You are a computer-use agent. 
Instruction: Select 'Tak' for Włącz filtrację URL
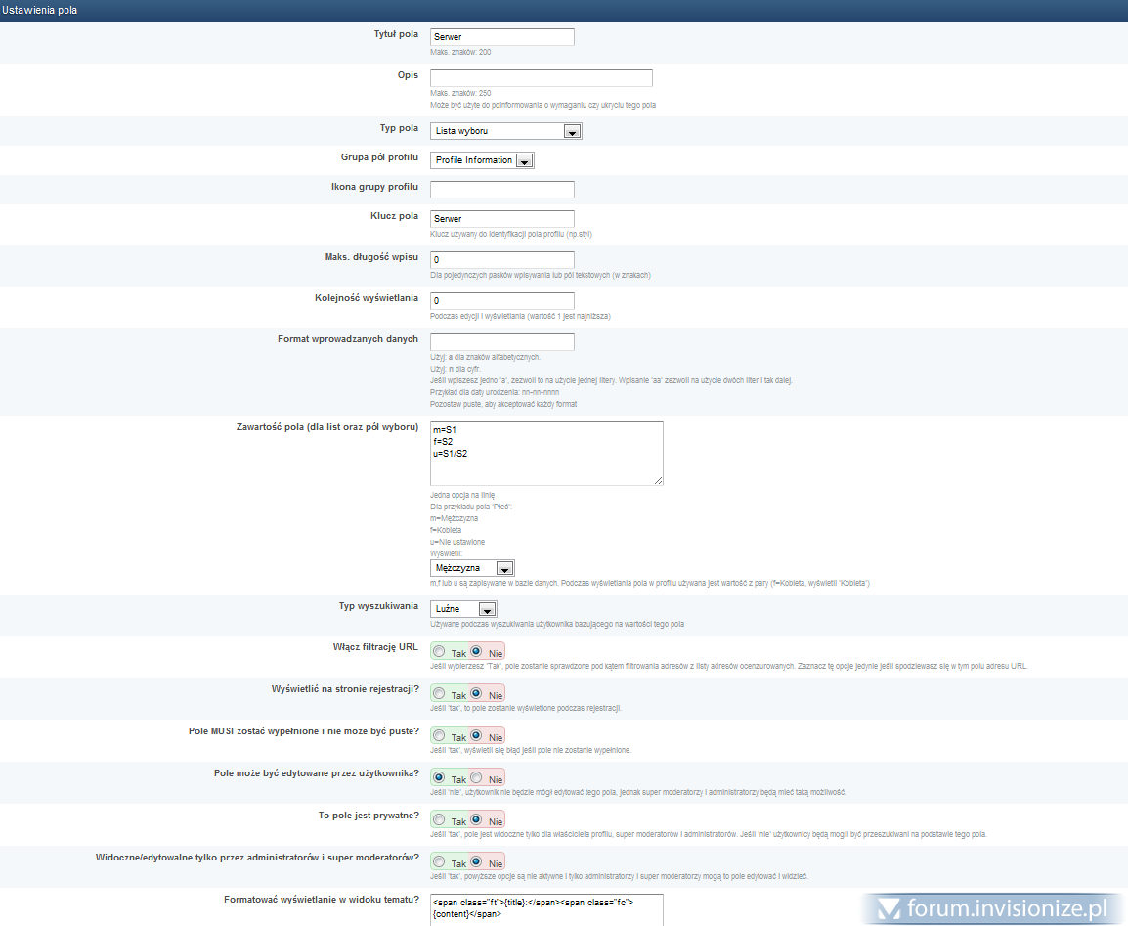coord(439,651)
